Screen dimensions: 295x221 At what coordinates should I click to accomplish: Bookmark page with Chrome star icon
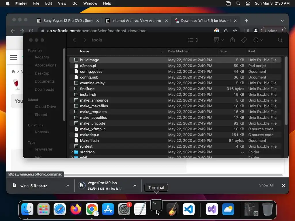point(235,31)
